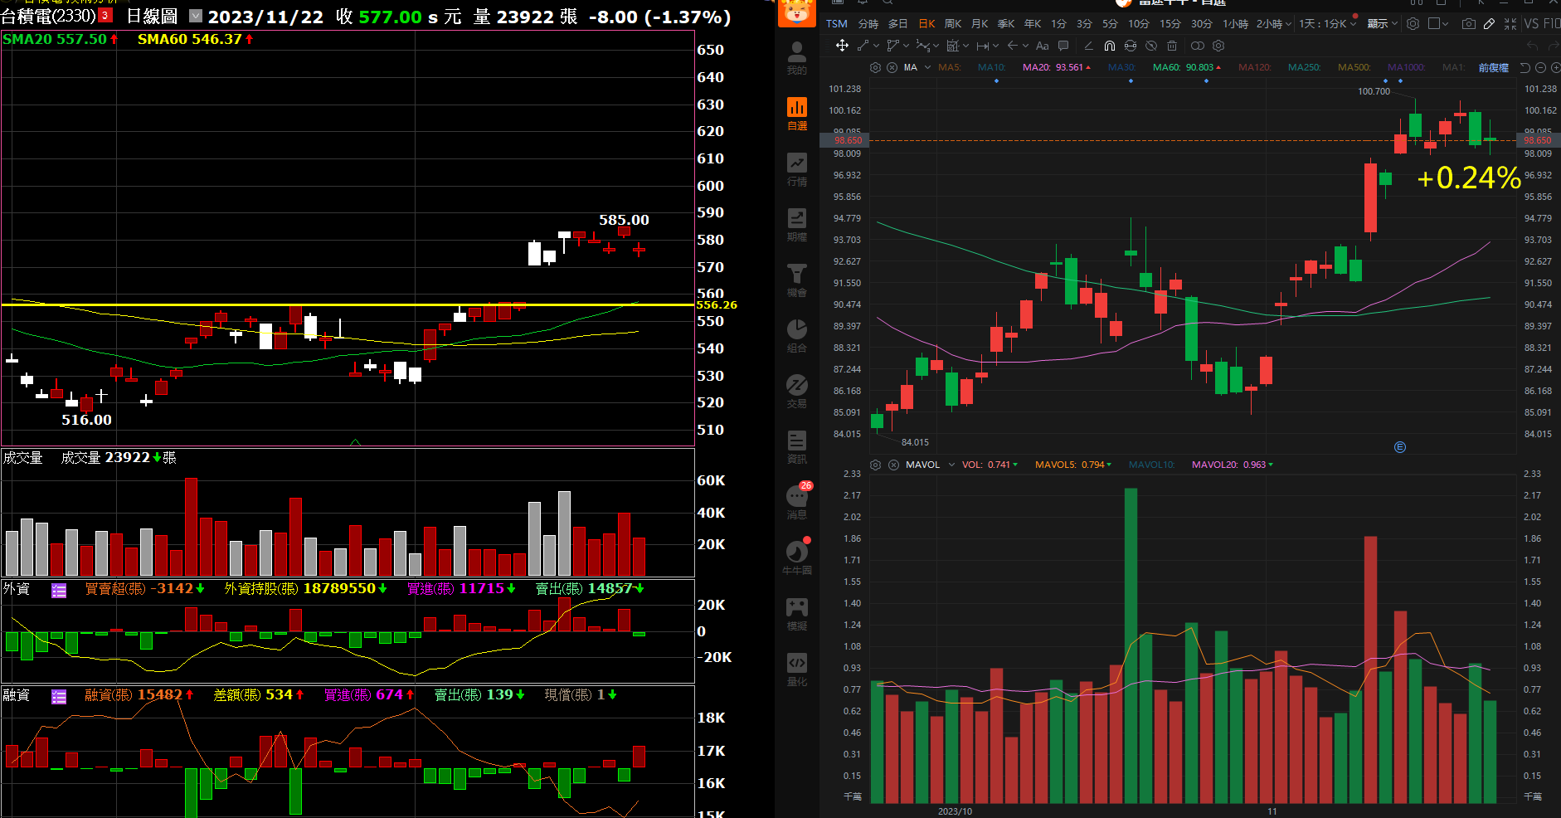
Task: Open the 資訊 news sidebar icon
Action: pos(796,447)
